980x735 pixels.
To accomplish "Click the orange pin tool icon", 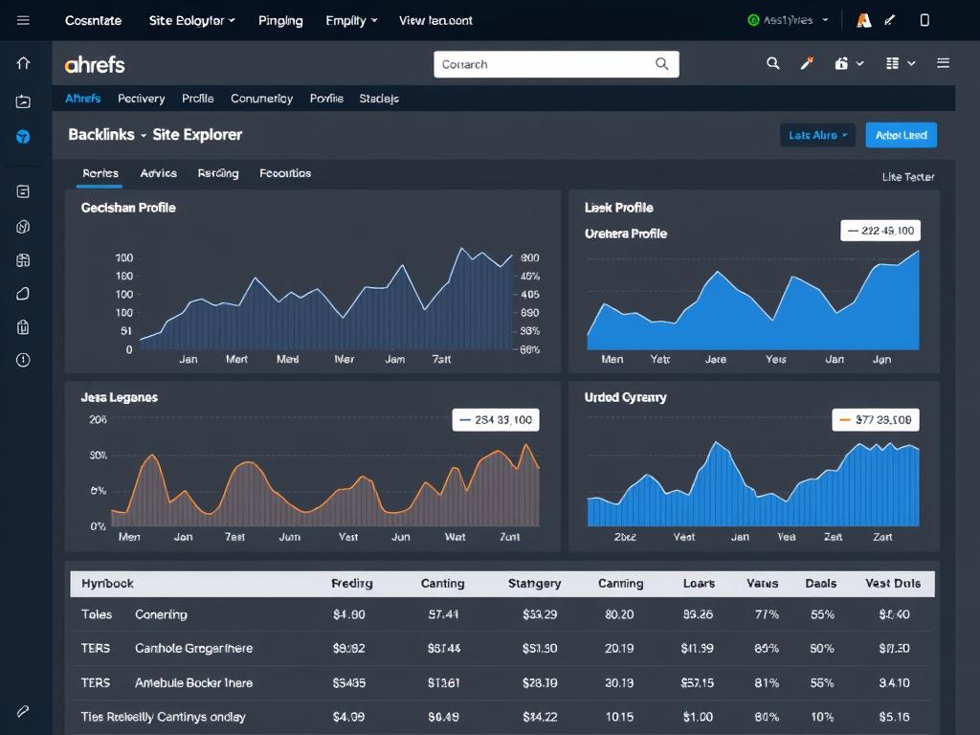I will pos(808,63).
